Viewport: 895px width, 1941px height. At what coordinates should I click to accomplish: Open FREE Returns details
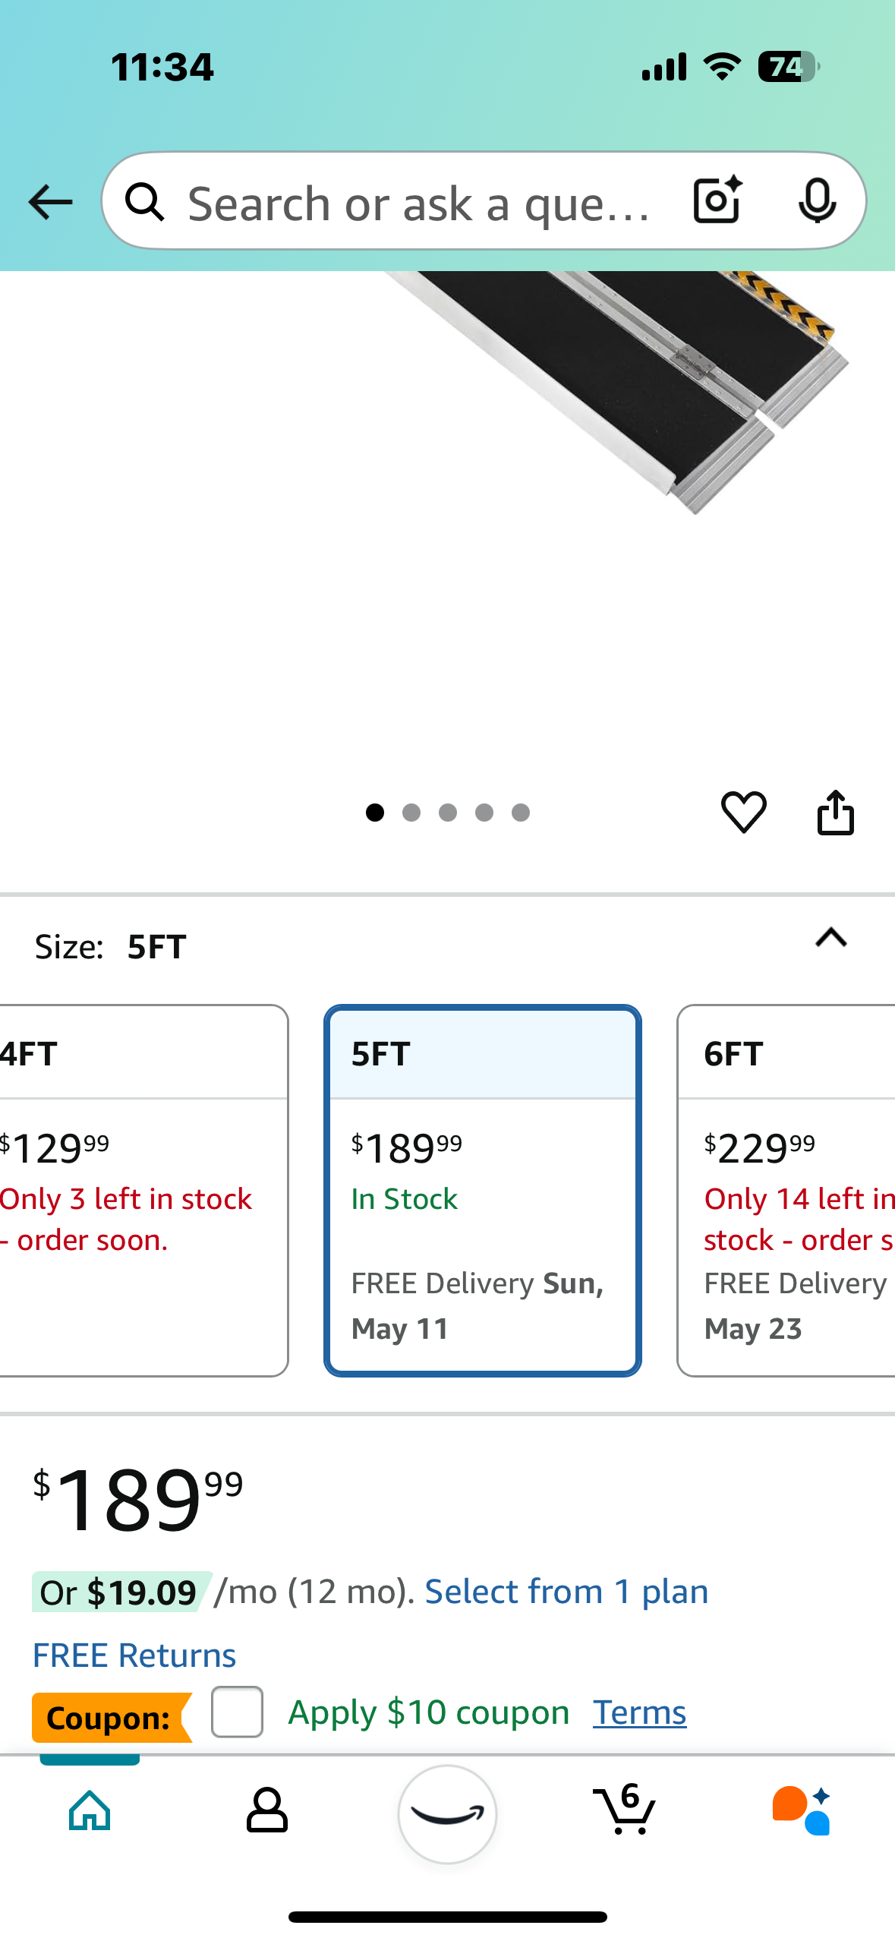click(x=134, y=1655)
